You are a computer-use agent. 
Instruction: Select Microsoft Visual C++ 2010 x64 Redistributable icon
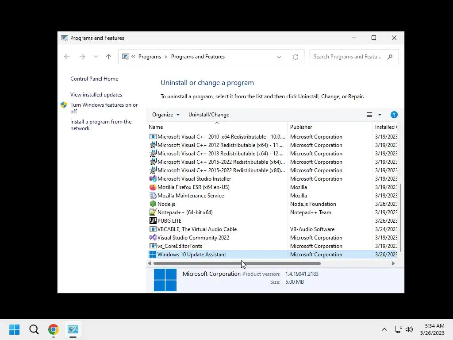click(x=153, y=136)
